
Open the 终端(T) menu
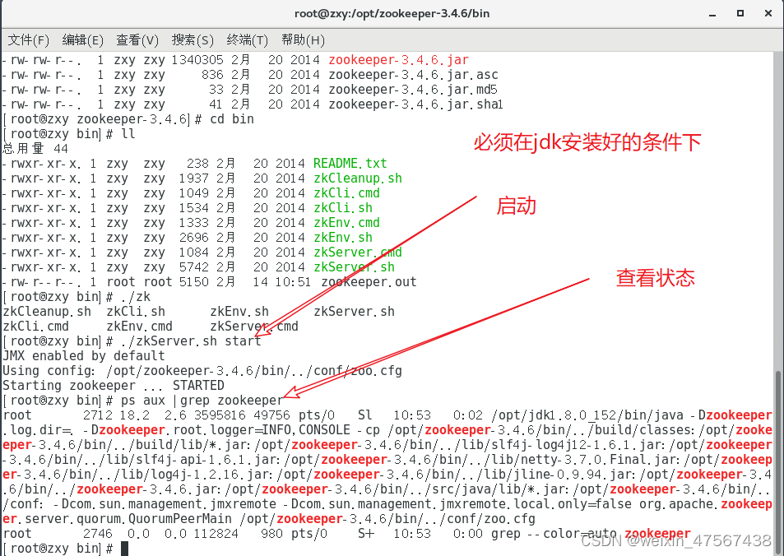click(x=247, y=40)
